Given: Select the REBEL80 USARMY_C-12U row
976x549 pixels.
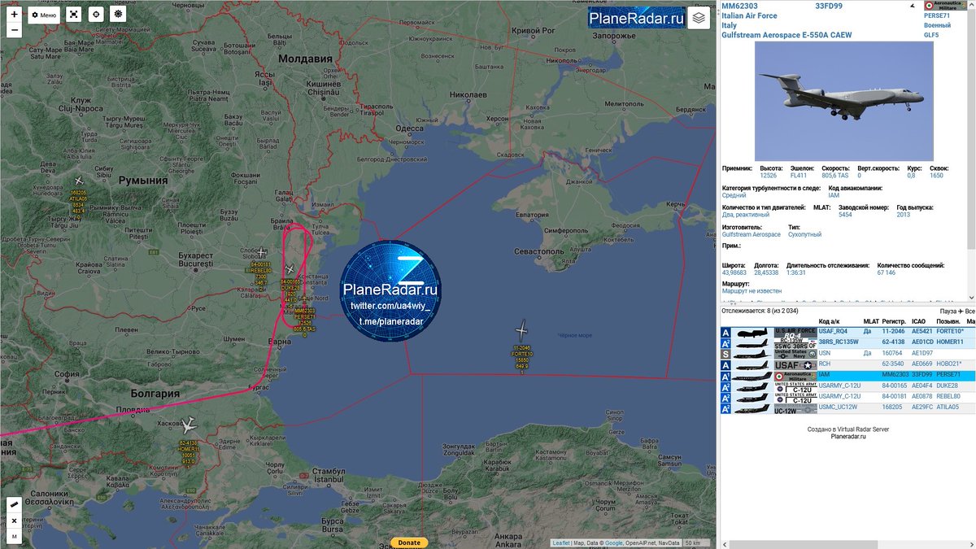Looking at the screenshot, I should (848, 397).
